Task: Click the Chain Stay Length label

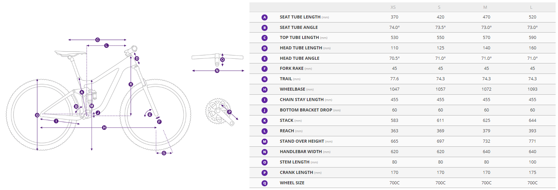Action: click(x=301, y=100)
